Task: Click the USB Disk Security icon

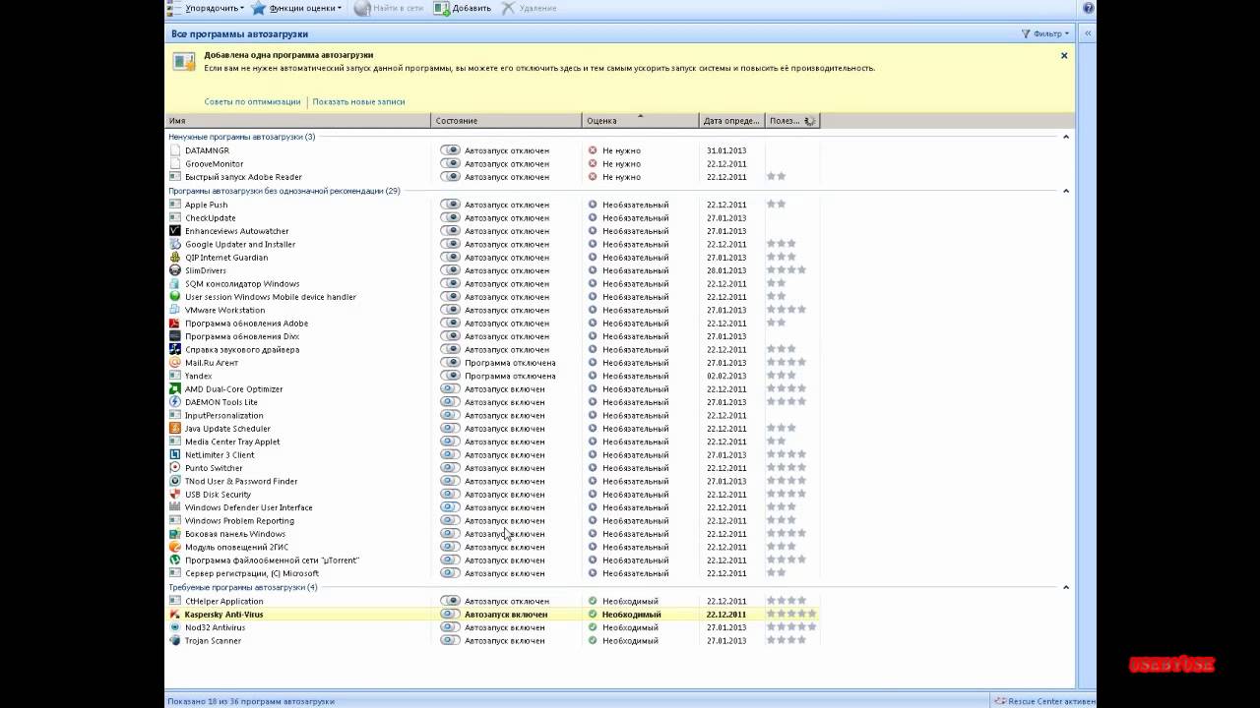Action: [x=175, y=495]
